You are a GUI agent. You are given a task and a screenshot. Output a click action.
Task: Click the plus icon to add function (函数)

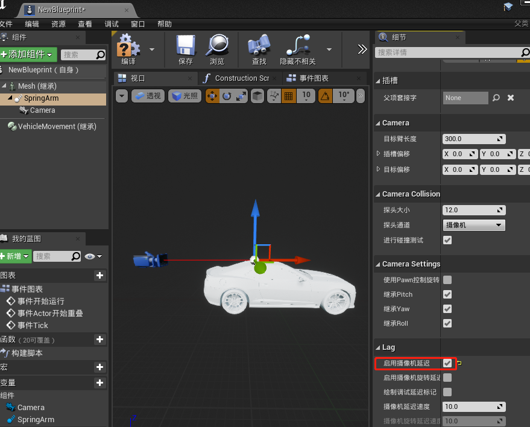click(99, 340)
